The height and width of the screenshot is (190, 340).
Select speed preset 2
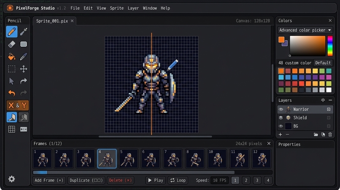[x=246, y=180]
